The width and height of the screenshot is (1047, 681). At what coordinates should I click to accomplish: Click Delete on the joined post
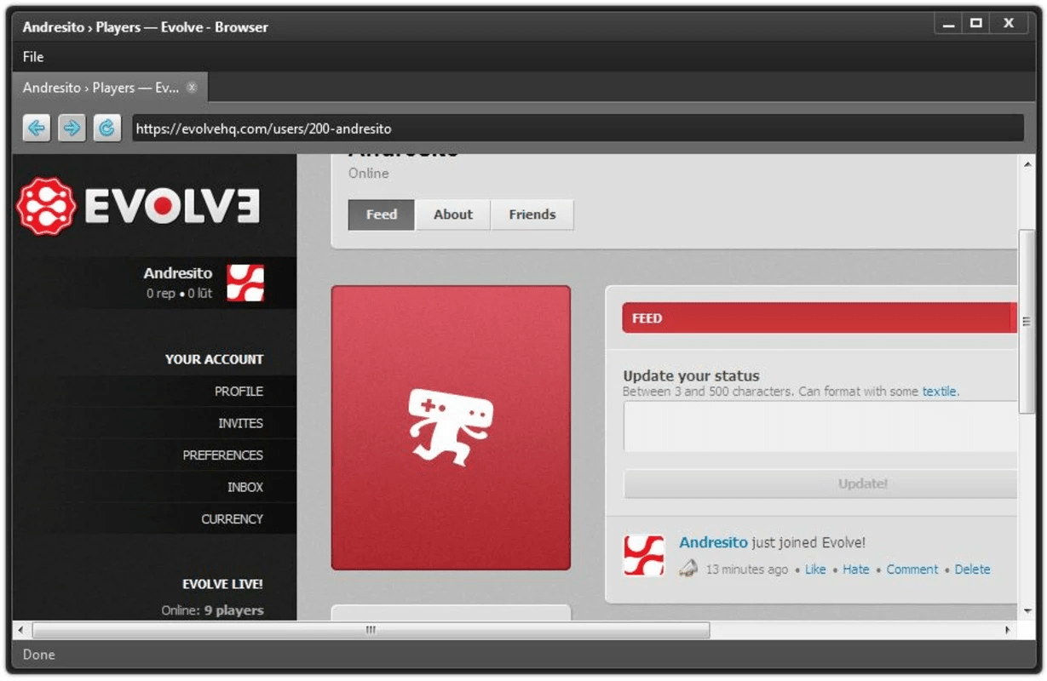[x=972, y=569]
